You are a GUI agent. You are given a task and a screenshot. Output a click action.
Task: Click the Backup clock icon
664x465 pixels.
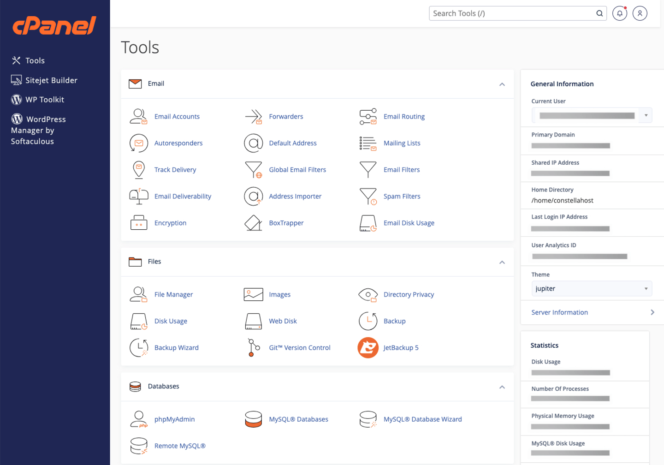click(x=368, y=321)
